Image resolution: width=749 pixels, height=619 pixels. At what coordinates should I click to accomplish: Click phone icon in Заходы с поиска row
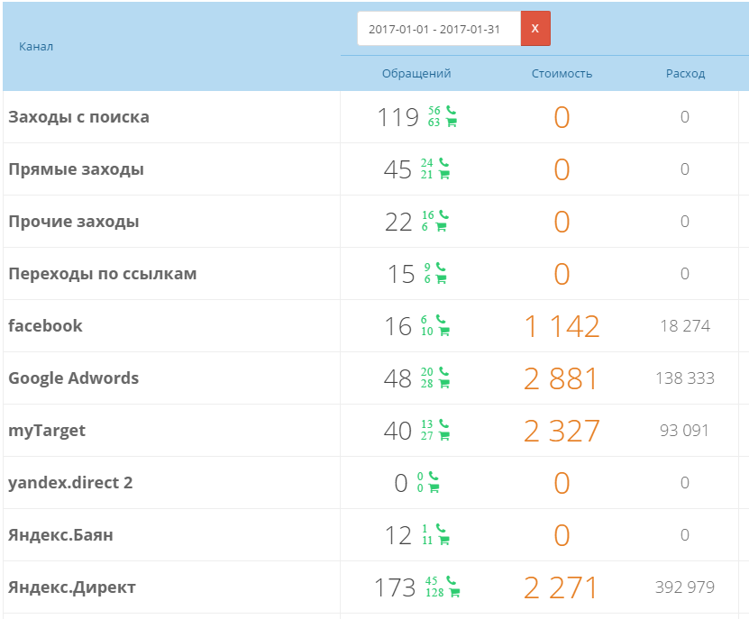click(451, 110)
